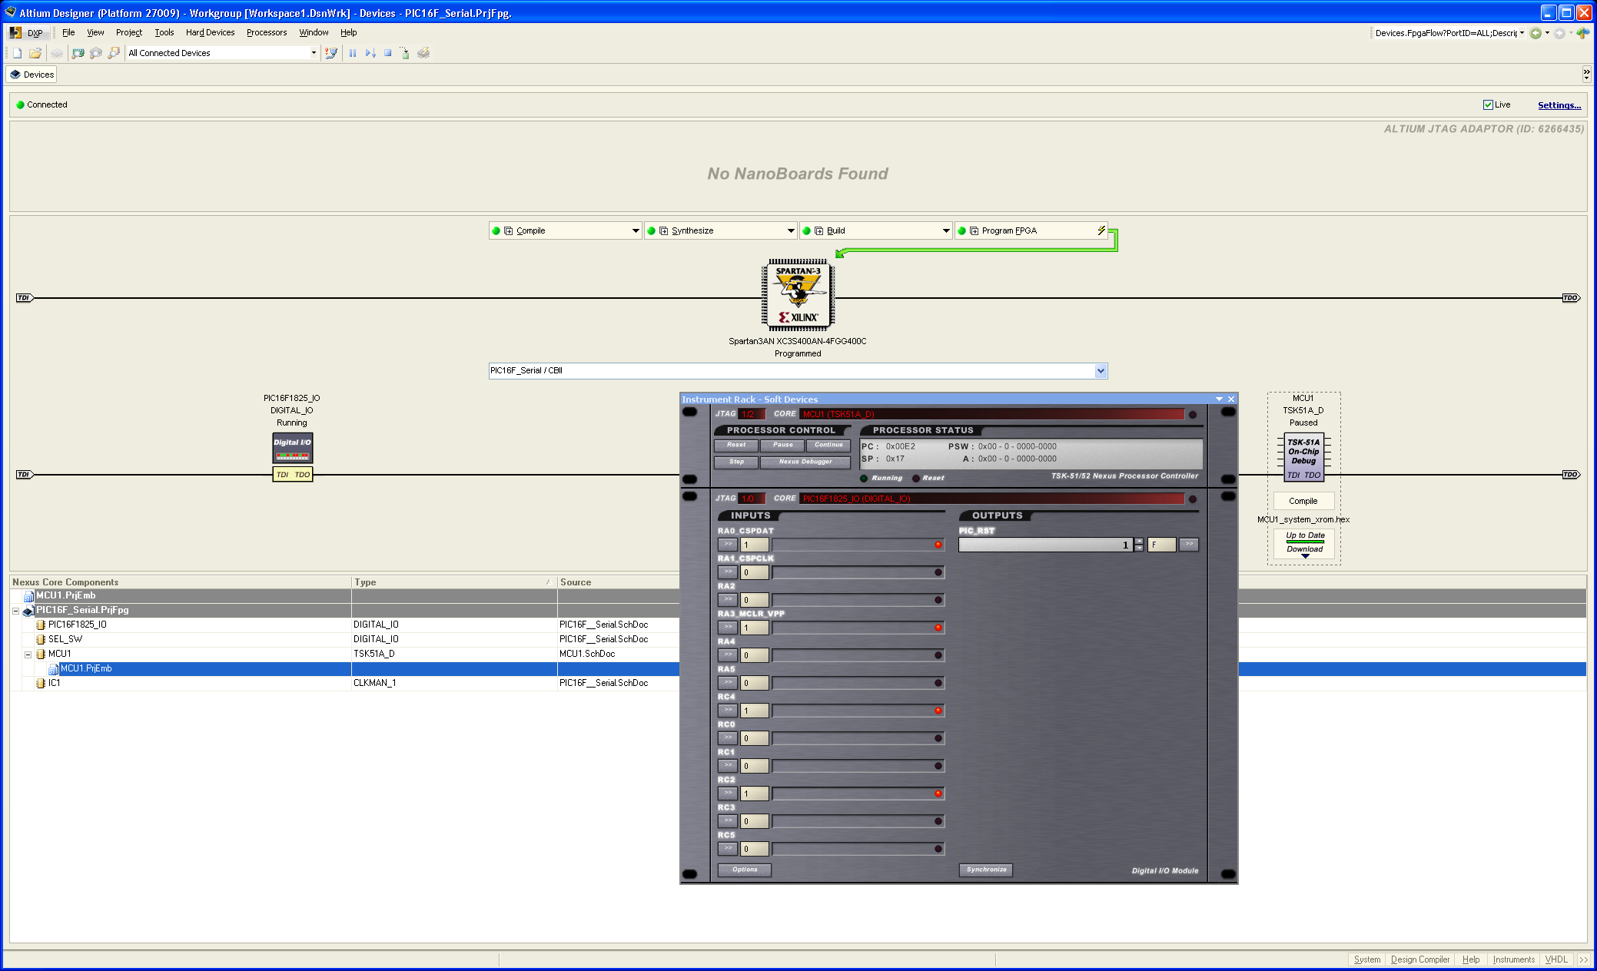Click the processor Reset button
The height and width of the screenshot is (971, 1597).
pos(736,445)
